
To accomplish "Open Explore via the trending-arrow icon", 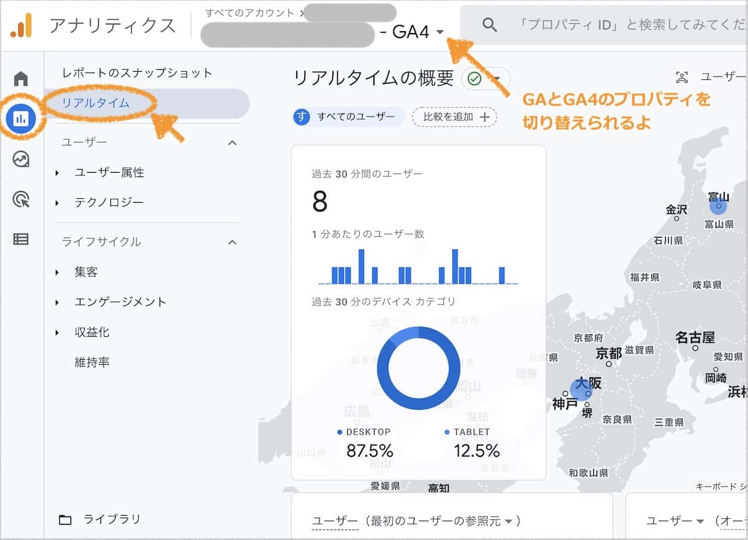I will click(21, 160).
